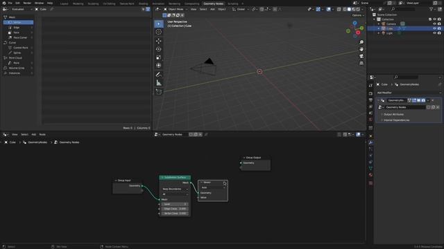This screenshot has height=249, width=444.
Task: Hide Cube in viewport via eye icon
Action: click(x=434, y=28)
